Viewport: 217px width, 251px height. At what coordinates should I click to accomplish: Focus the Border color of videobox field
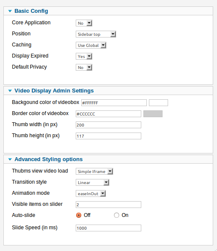pos(108,114)
